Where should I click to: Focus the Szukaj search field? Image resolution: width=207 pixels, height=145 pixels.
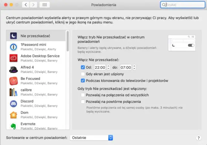click(183, 5)
